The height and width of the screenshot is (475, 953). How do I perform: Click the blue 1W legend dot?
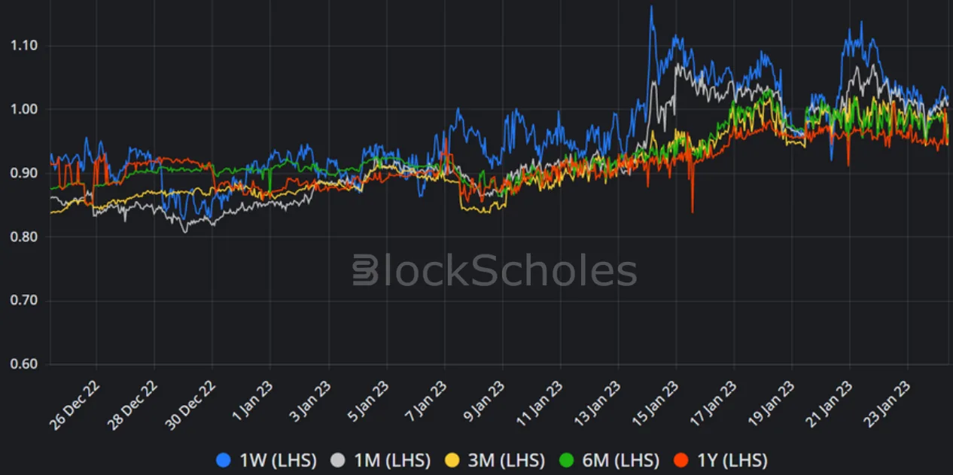click(223, 459)
